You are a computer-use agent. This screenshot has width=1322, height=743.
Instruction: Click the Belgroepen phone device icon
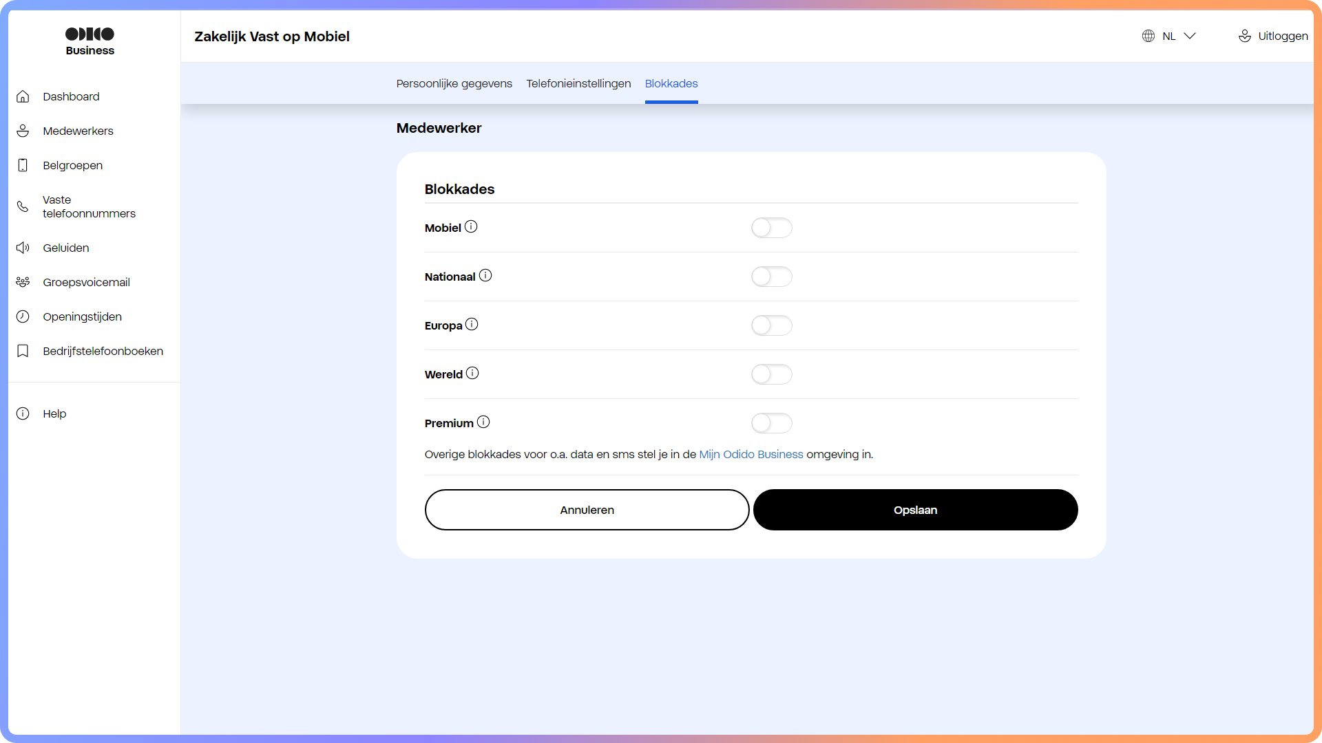[x=23, y=165]
